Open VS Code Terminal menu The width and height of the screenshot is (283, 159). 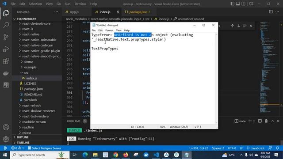[80, 4]
